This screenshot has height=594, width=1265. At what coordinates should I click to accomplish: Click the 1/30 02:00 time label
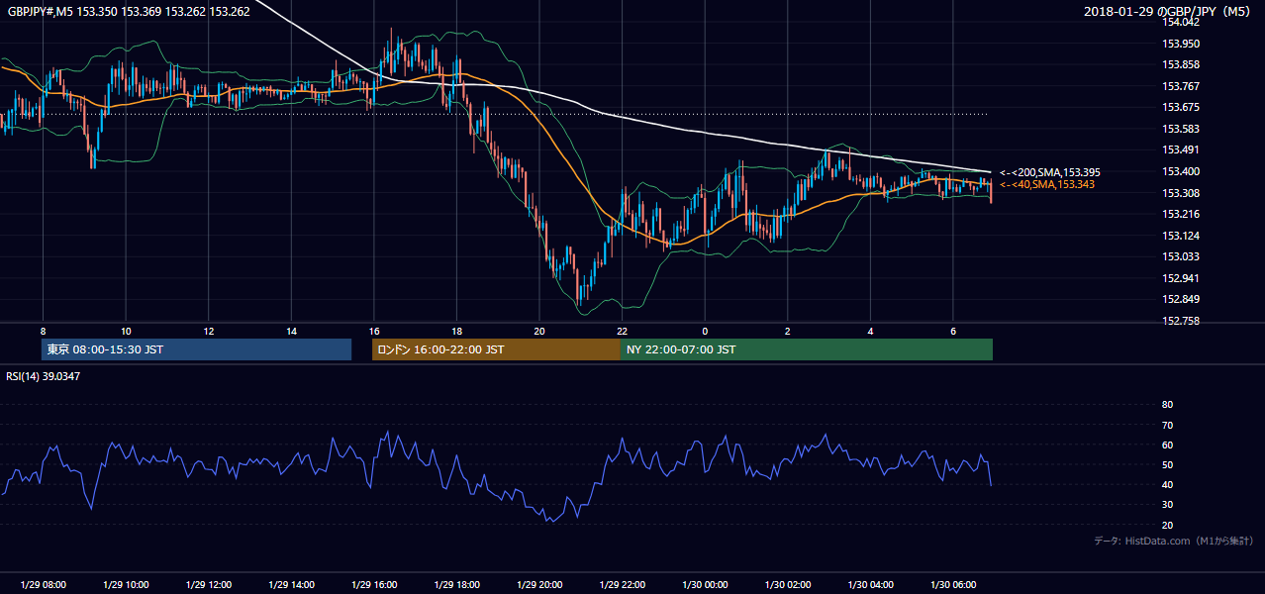coord(788,585)
